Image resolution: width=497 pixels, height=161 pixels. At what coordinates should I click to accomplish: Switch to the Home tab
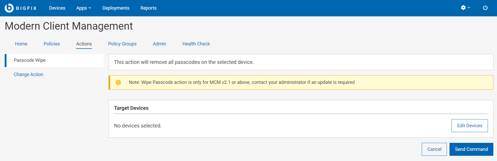point(21,44)
